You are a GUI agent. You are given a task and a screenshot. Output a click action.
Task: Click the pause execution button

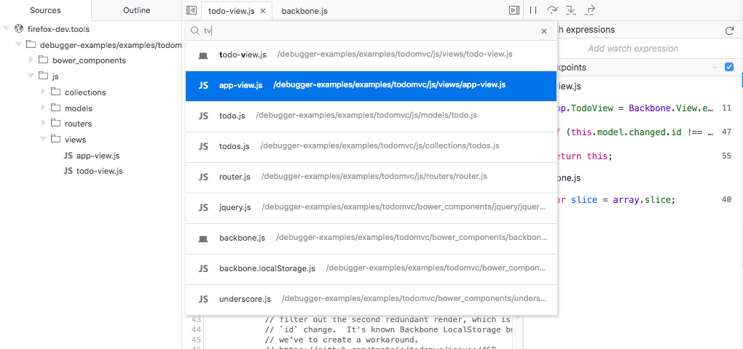pyautogui.click(x=533, y=10)
